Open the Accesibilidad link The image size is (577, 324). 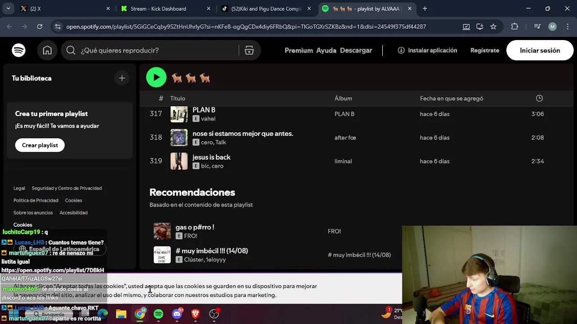(x=73, y=212)
